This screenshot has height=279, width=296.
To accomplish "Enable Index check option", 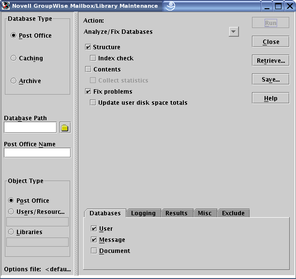I will point(93,58).
